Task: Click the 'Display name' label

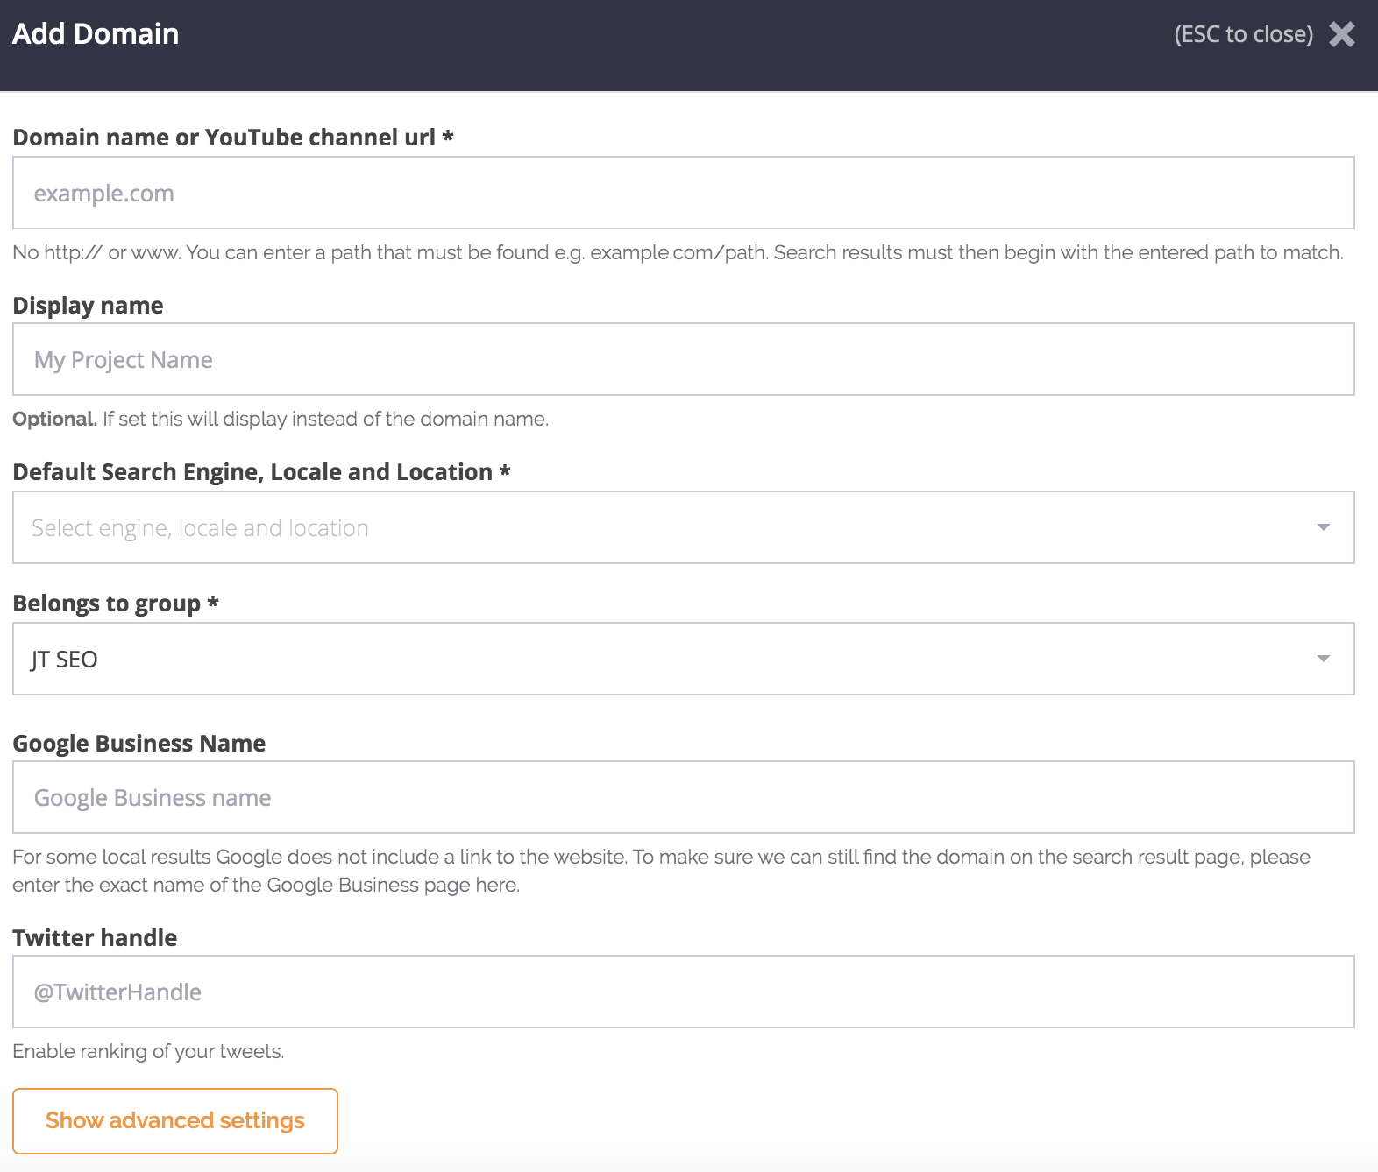Action: 88,306
